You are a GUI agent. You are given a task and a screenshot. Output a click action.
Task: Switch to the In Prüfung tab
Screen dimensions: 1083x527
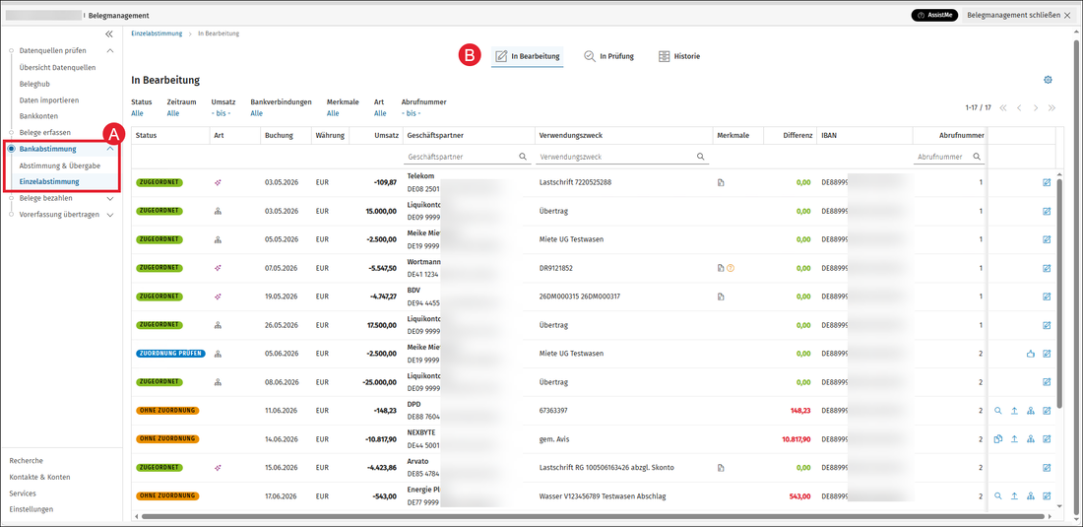pos(608,56)
